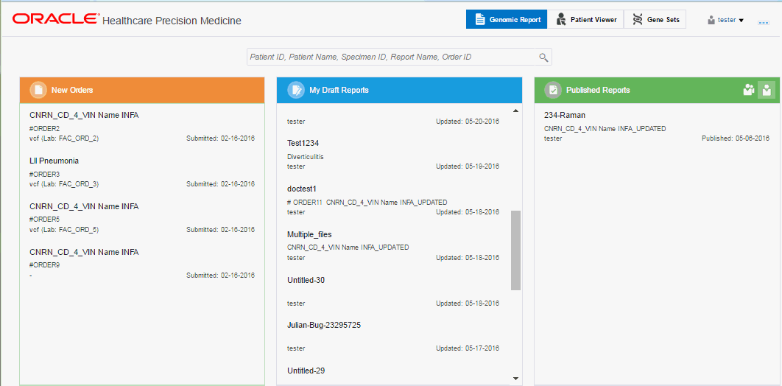Click the draft reports scroll-down arrow
The image size is (782, 386).
[515, 379]
